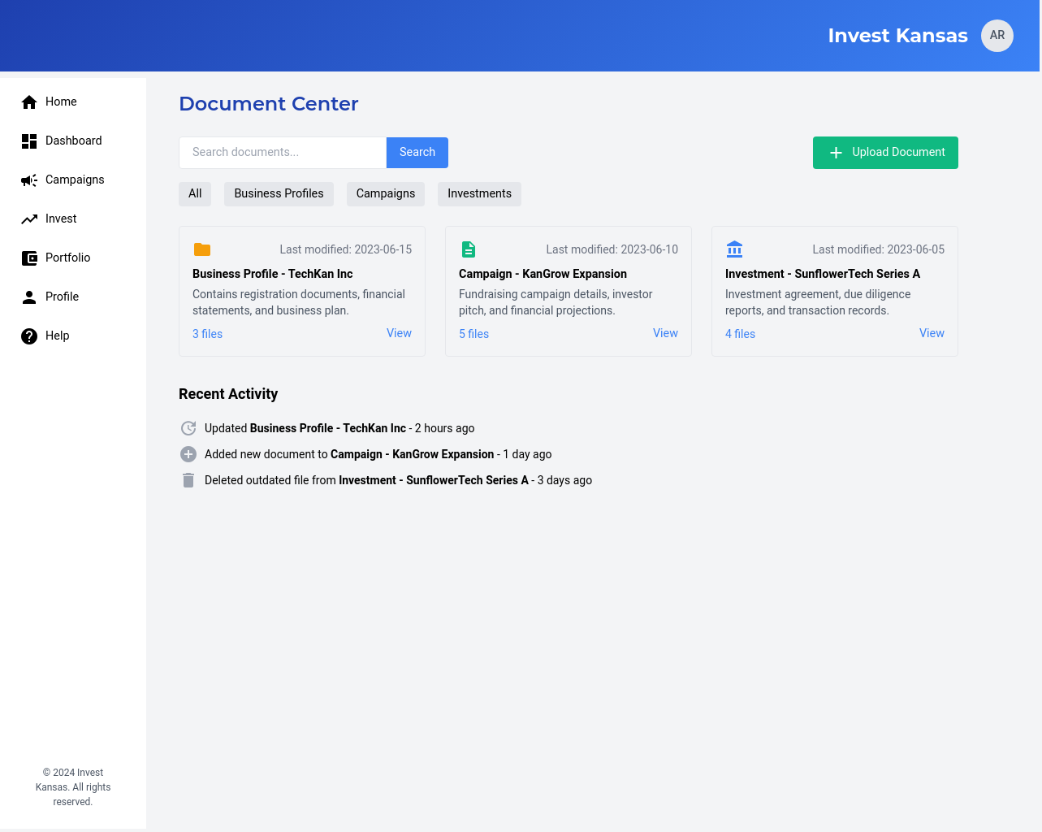Click the Portfolio wallet icon
1042x832 pixels.
pyautogui.click(x=29, y=258)
